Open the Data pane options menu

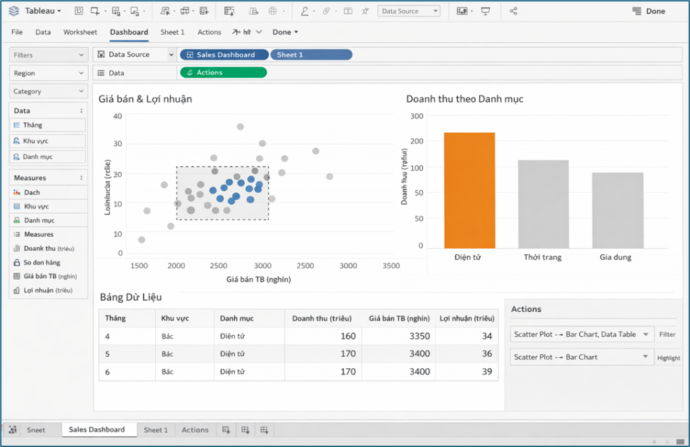point(82,111)
